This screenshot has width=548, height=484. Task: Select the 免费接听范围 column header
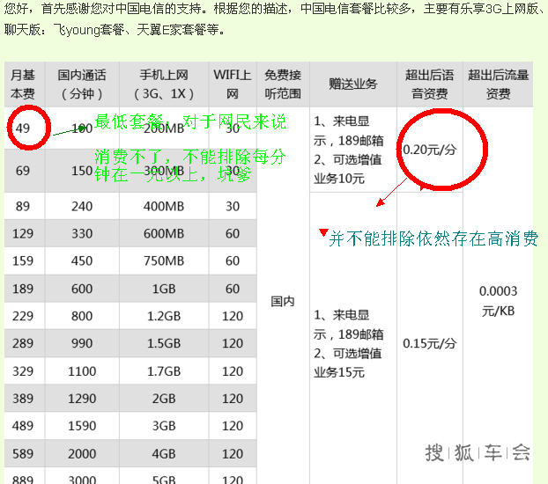click(x=283, y=84)
